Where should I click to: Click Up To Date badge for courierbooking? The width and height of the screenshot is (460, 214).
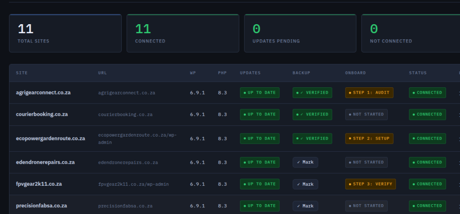(x=260, y=115)
